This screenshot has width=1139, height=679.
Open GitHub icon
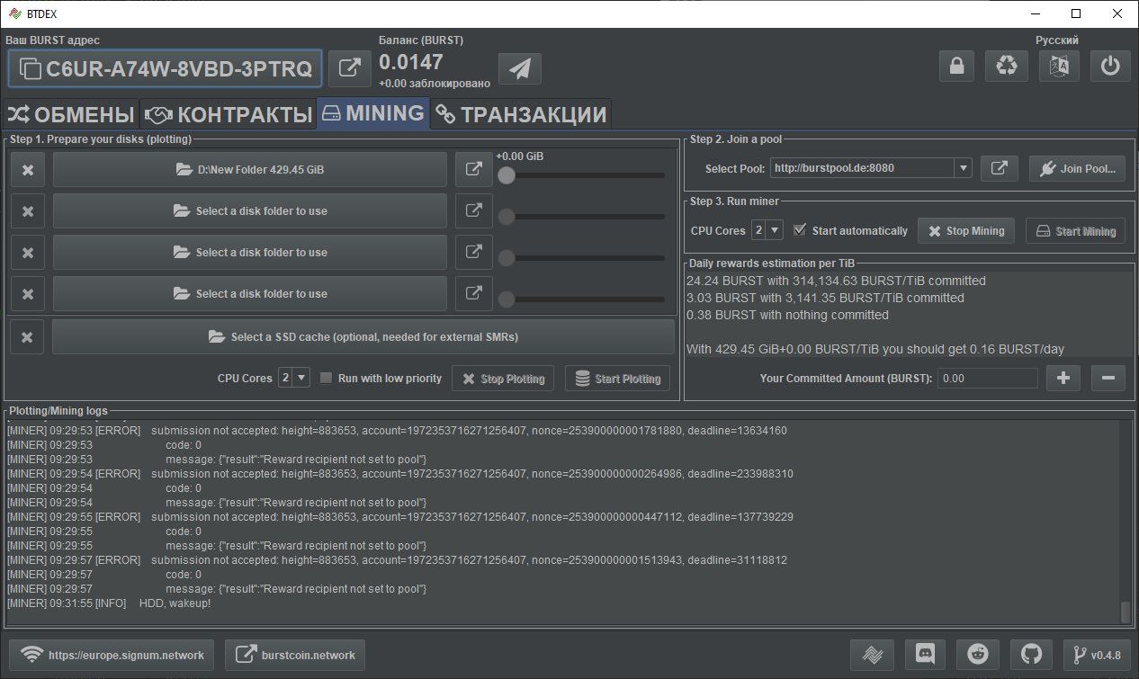(x=1031, y=655)
